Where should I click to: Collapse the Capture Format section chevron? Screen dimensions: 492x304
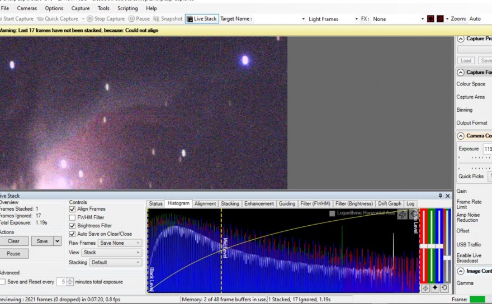461,73
